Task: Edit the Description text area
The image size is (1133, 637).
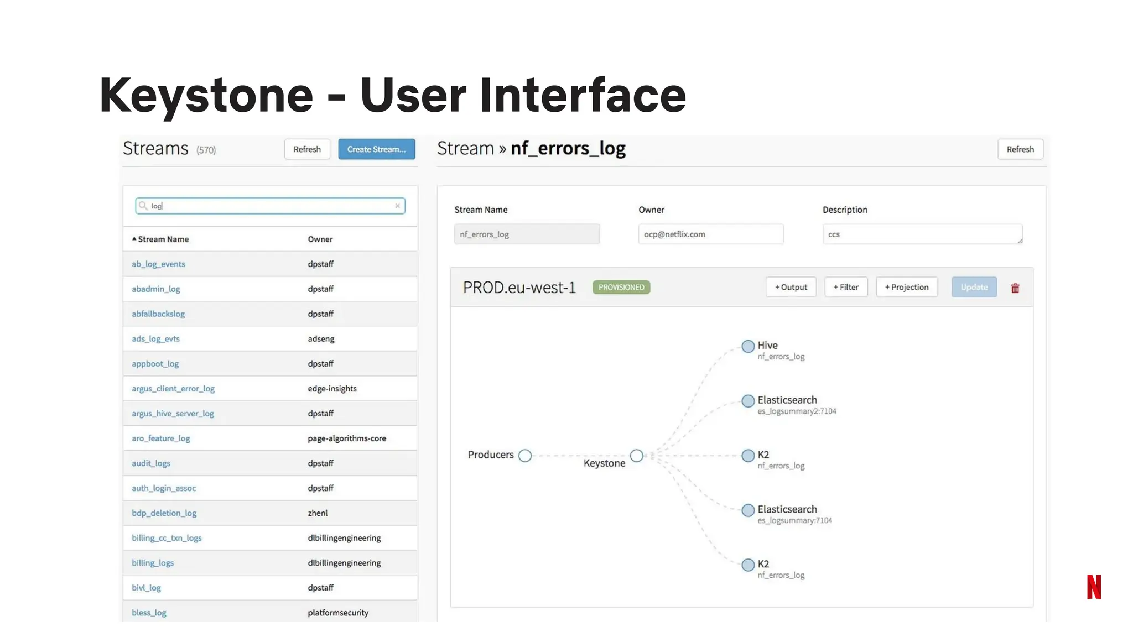Action: click(923, 234)
